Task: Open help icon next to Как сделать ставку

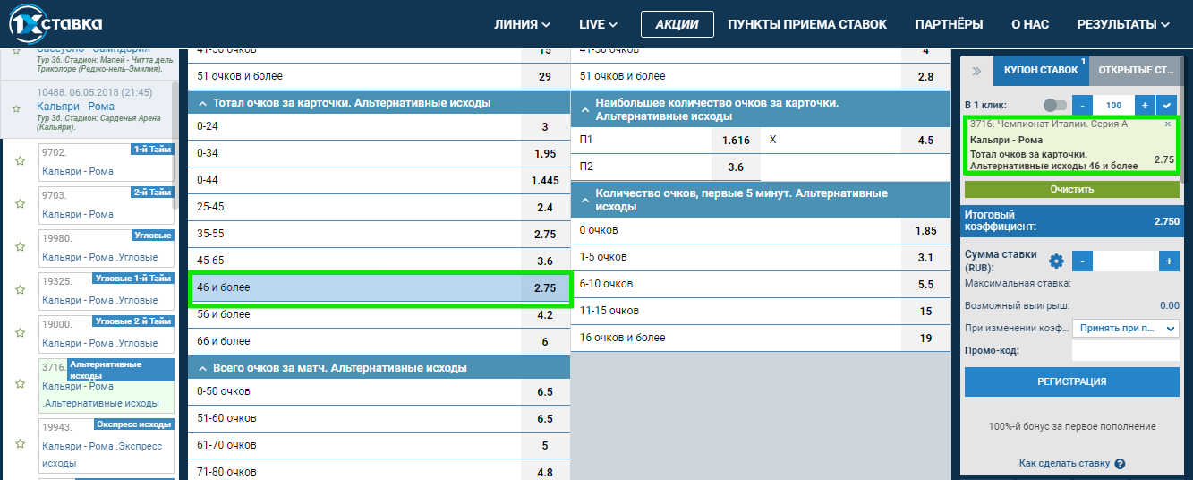Action: pyautogui.click(x=1120, y=464)
